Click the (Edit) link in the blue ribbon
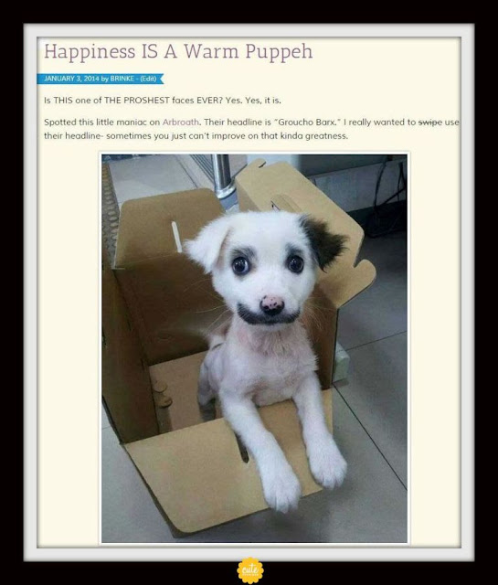The image size is (498, 585). pos(148,79)
